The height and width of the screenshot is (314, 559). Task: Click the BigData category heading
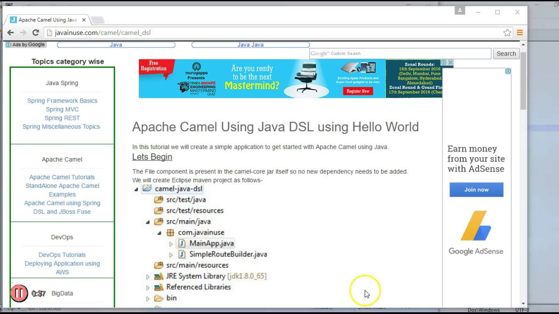point(62,294)
